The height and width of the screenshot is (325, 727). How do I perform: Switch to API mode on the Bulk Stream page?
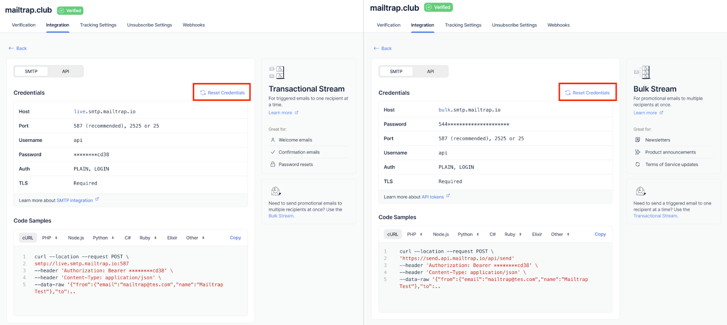tap(430, 71)
